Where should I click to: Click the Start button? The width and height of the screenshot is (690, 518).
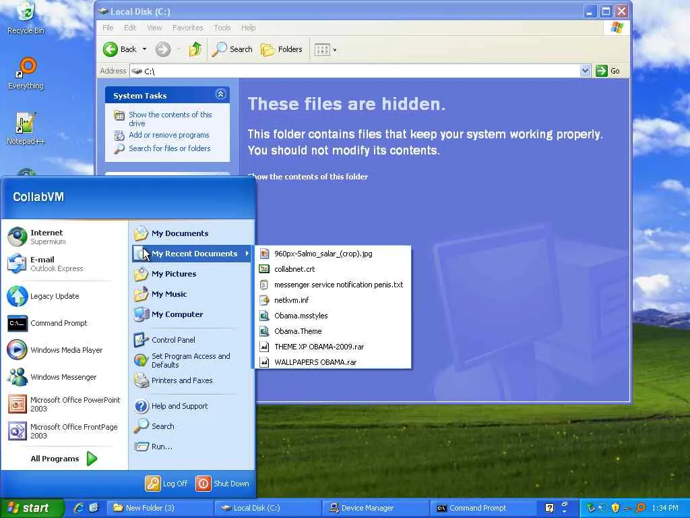pos(32,508)
